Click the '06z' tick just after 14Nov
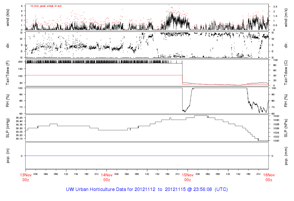The height and width of the screenshot is (201, 294). 127,174
